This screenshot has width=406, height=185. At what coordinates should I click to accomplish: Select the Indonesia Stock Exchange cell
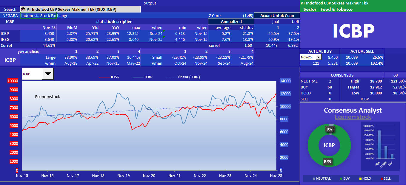point(38,15)
